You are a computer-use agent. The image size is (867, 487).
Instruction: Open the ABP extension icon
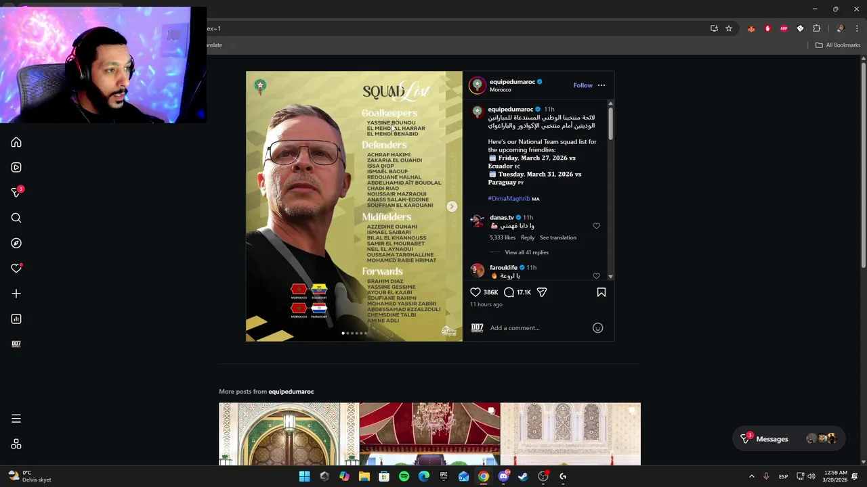coord(784,28)
